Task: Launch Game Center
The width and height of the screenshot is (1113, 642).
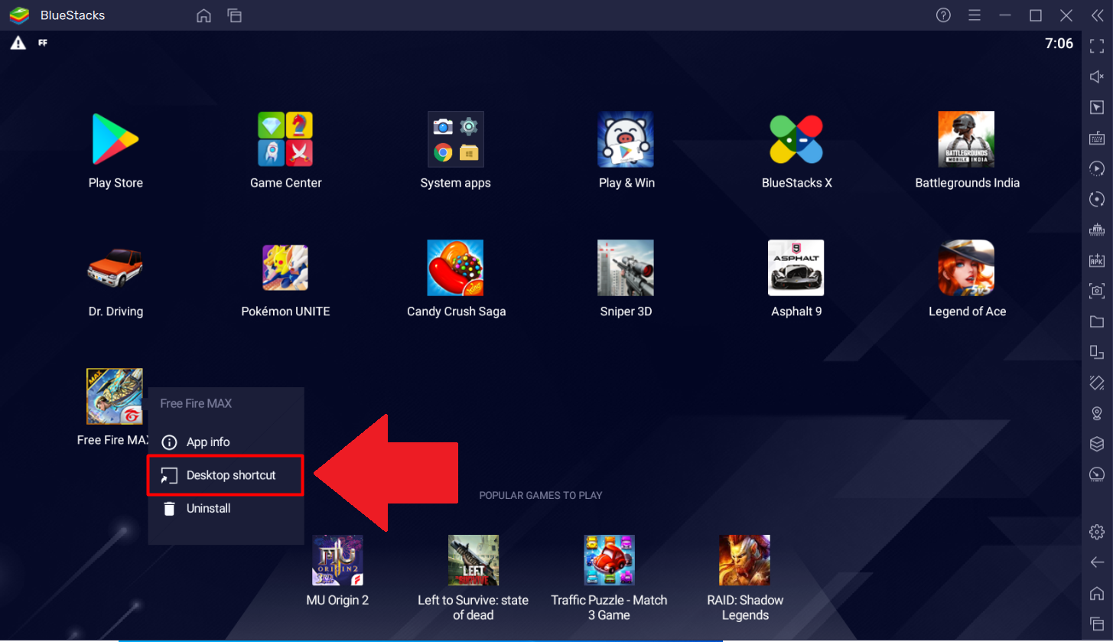Action: [x=285, y=139]
